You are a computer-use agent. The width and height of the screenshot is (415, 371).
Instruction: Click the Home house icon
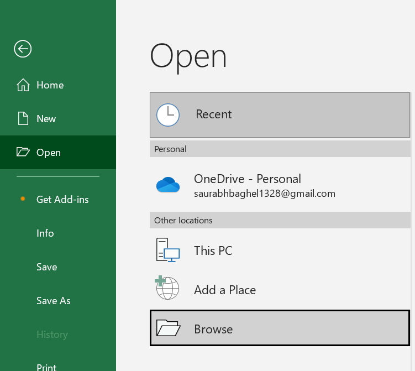coord(23,85)
